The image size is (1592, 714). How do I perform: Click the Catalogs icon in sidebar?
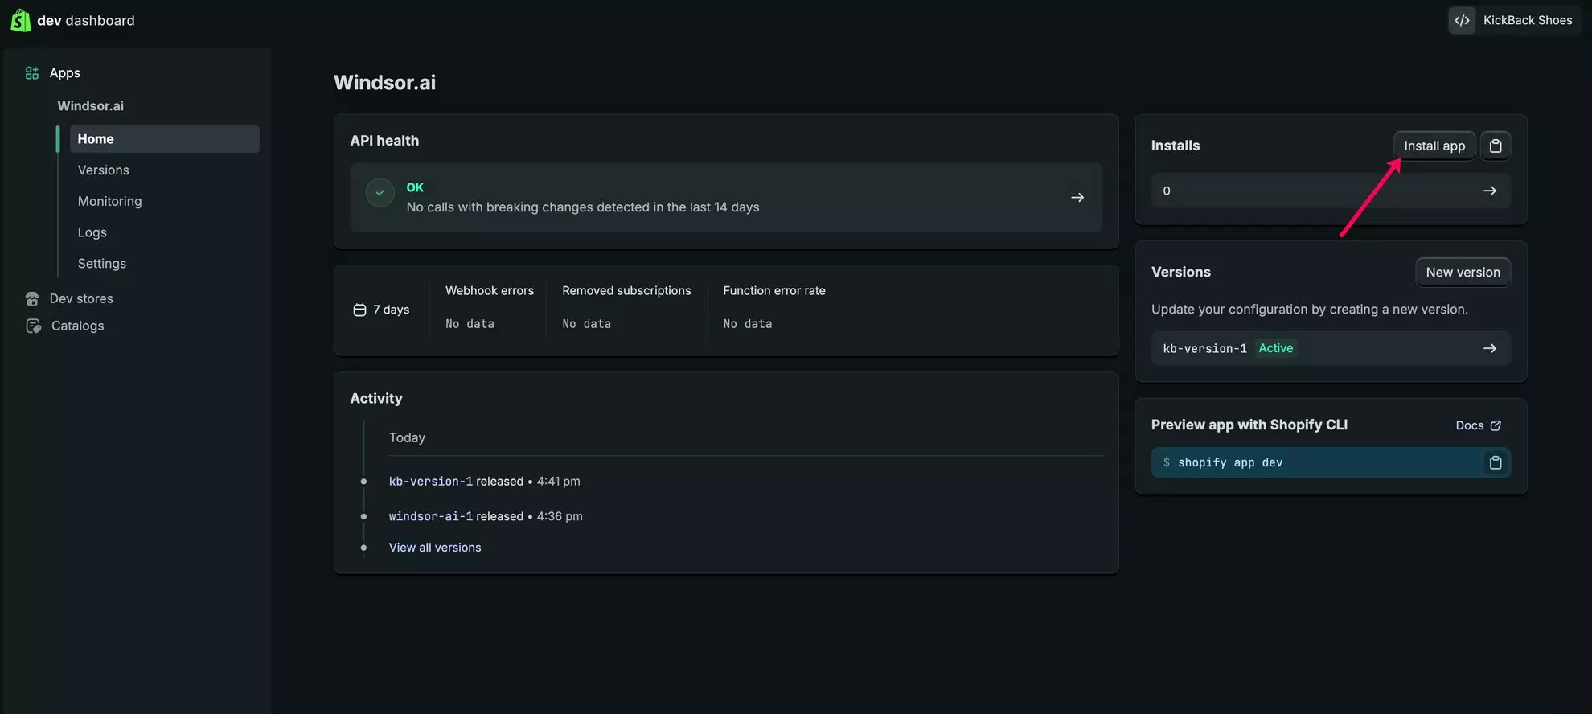[33, 326]
